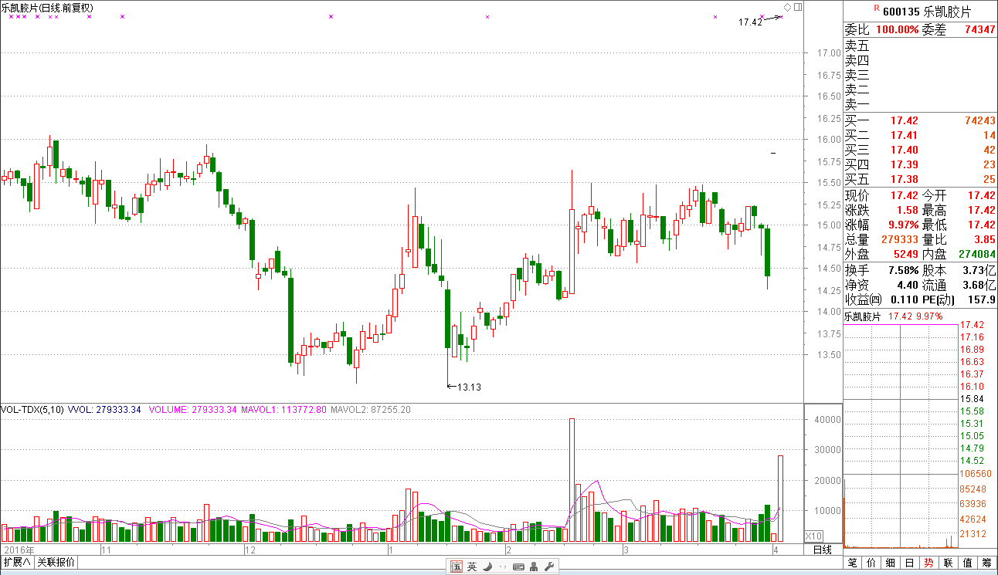Expand the 扩展∧ panel
Screen dimensions: 998x575
[16, 563]
